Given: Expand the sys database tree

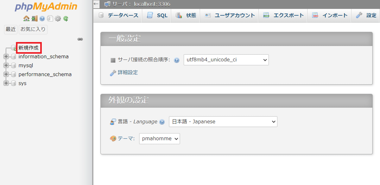Looking at the screenshot, I should tap(6, 83).
